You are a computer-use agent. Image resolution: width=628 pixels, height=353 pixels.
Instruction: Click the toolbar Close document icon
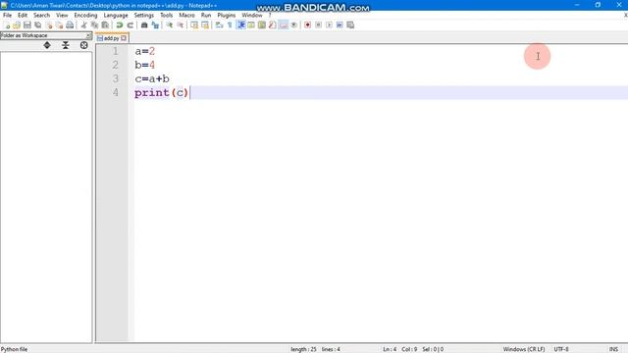(x=48, y=25)
